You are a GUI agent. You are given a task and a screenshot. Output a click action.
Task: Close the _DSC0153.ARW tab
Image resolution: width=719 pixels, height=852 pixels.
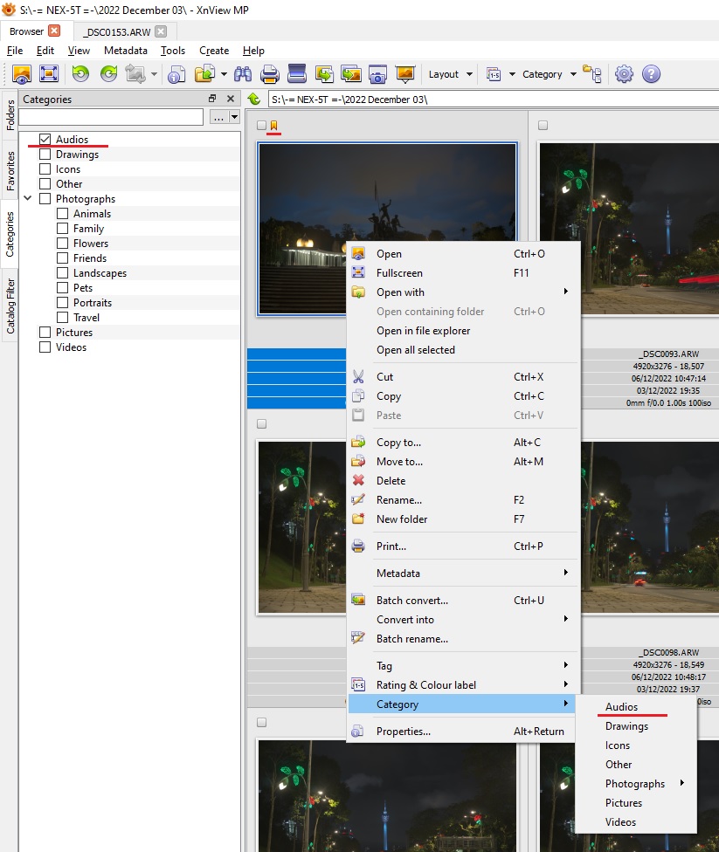coord(161,31)
